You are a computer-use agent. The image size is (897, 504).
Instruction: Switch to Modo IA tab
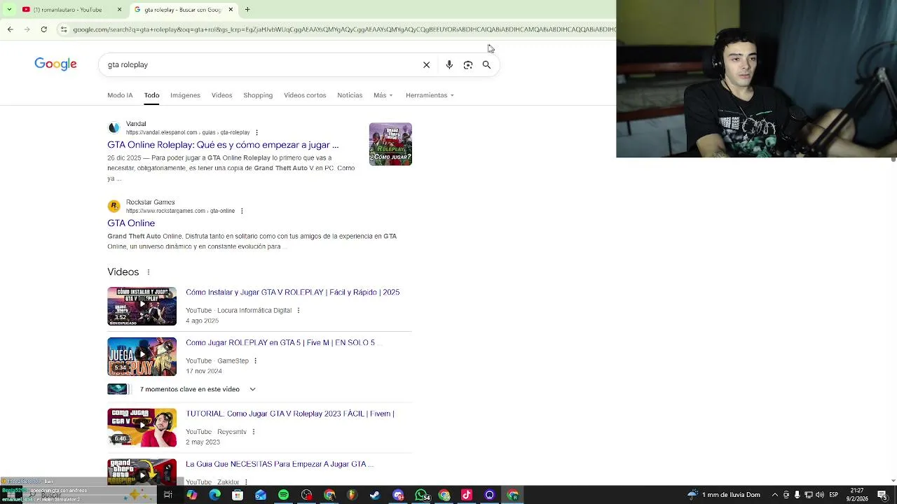point(120,95)
